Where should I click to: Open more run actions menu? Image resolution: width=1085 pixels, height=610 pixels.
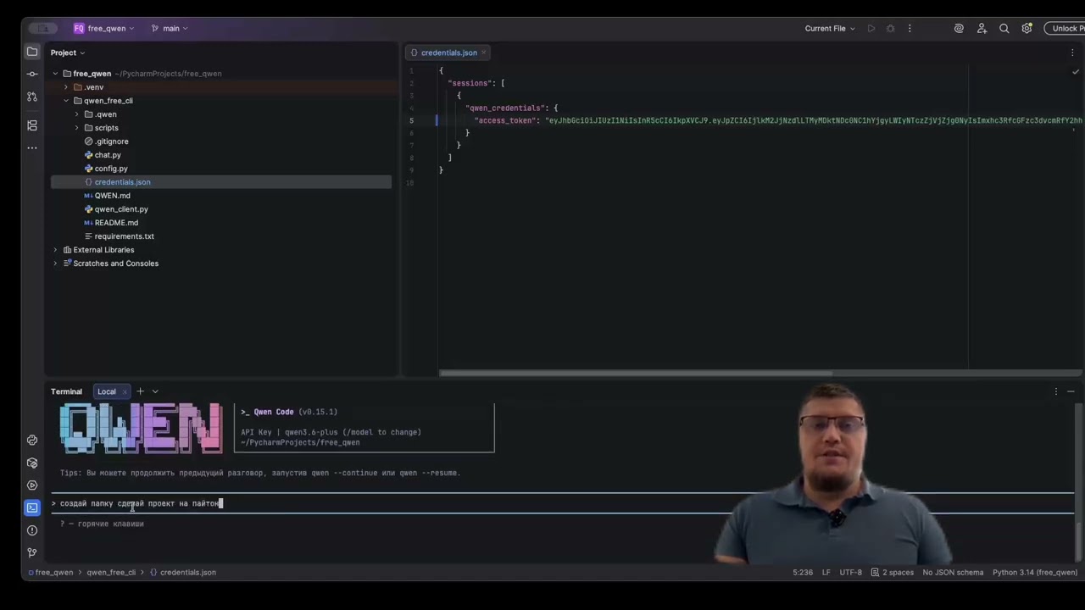pyautogui.click(x=910, y=28)
